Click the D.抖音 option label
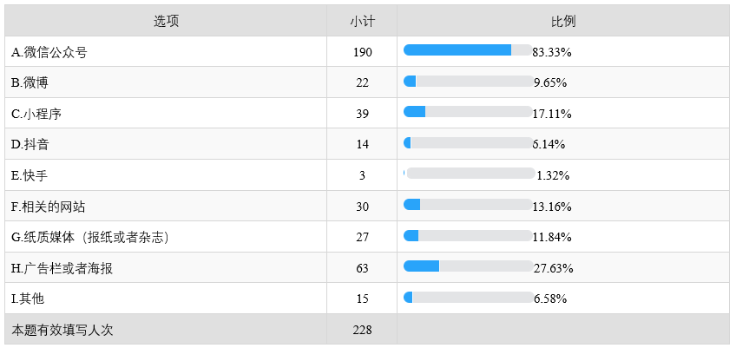Image resolution: width=736 pixels, height=348 pixels. click(x=29, y=144)
